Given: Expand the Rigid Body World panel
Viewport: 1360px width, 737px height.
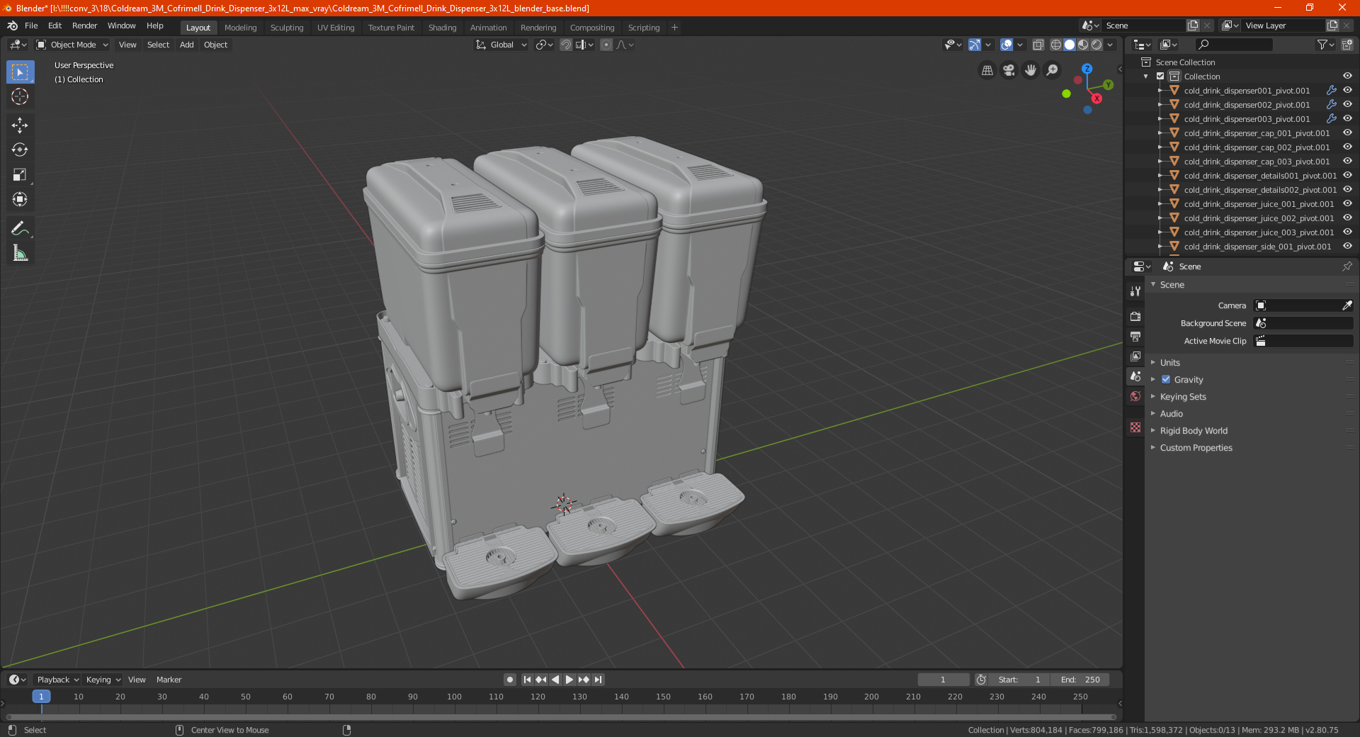Looking at the screenshot, I should 1194,430.
